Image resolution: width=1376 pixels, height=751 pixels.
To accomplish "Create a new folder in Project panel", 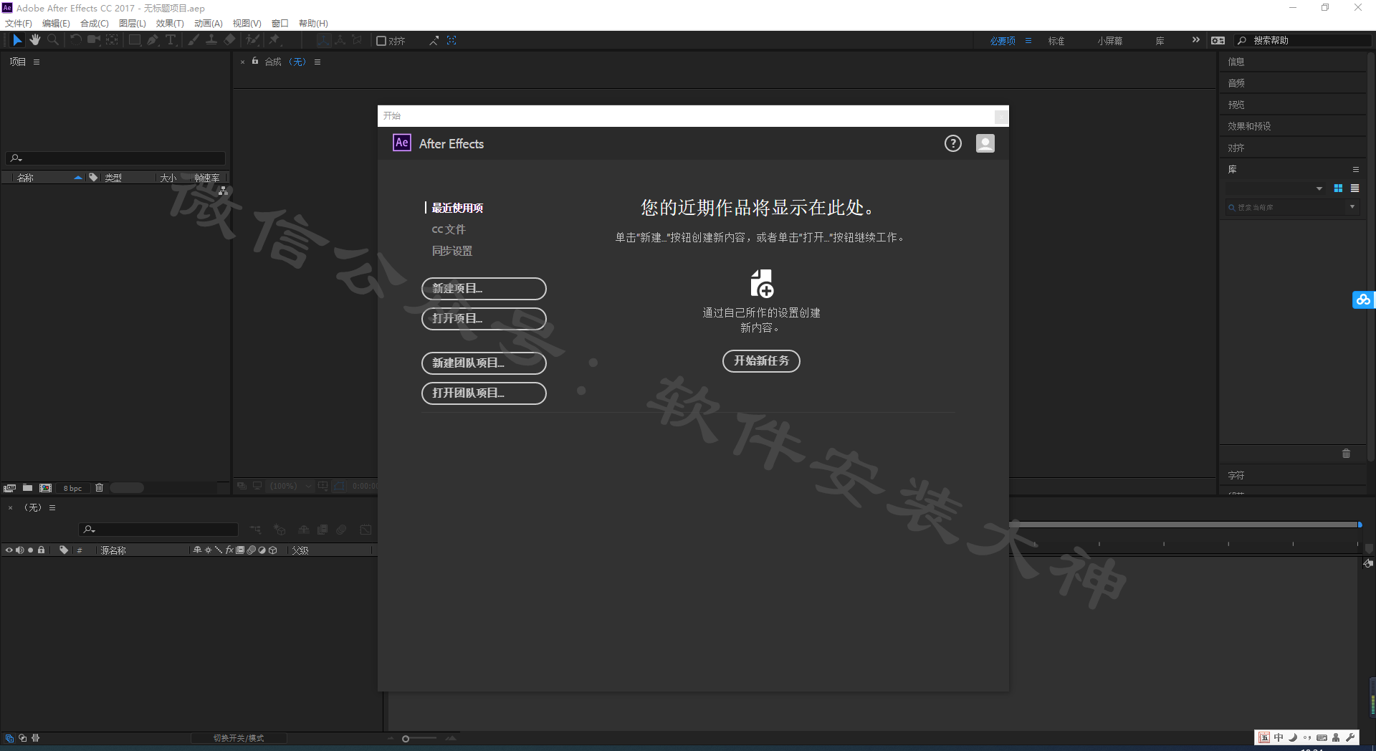I will (x=27, y=488).
